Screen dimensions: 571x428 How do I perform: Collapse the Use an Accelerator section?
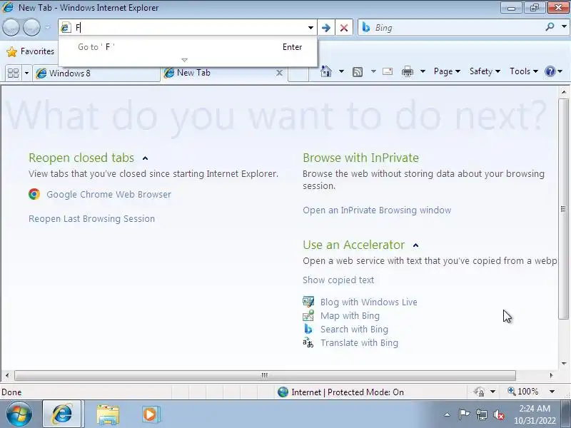point(416,245)
